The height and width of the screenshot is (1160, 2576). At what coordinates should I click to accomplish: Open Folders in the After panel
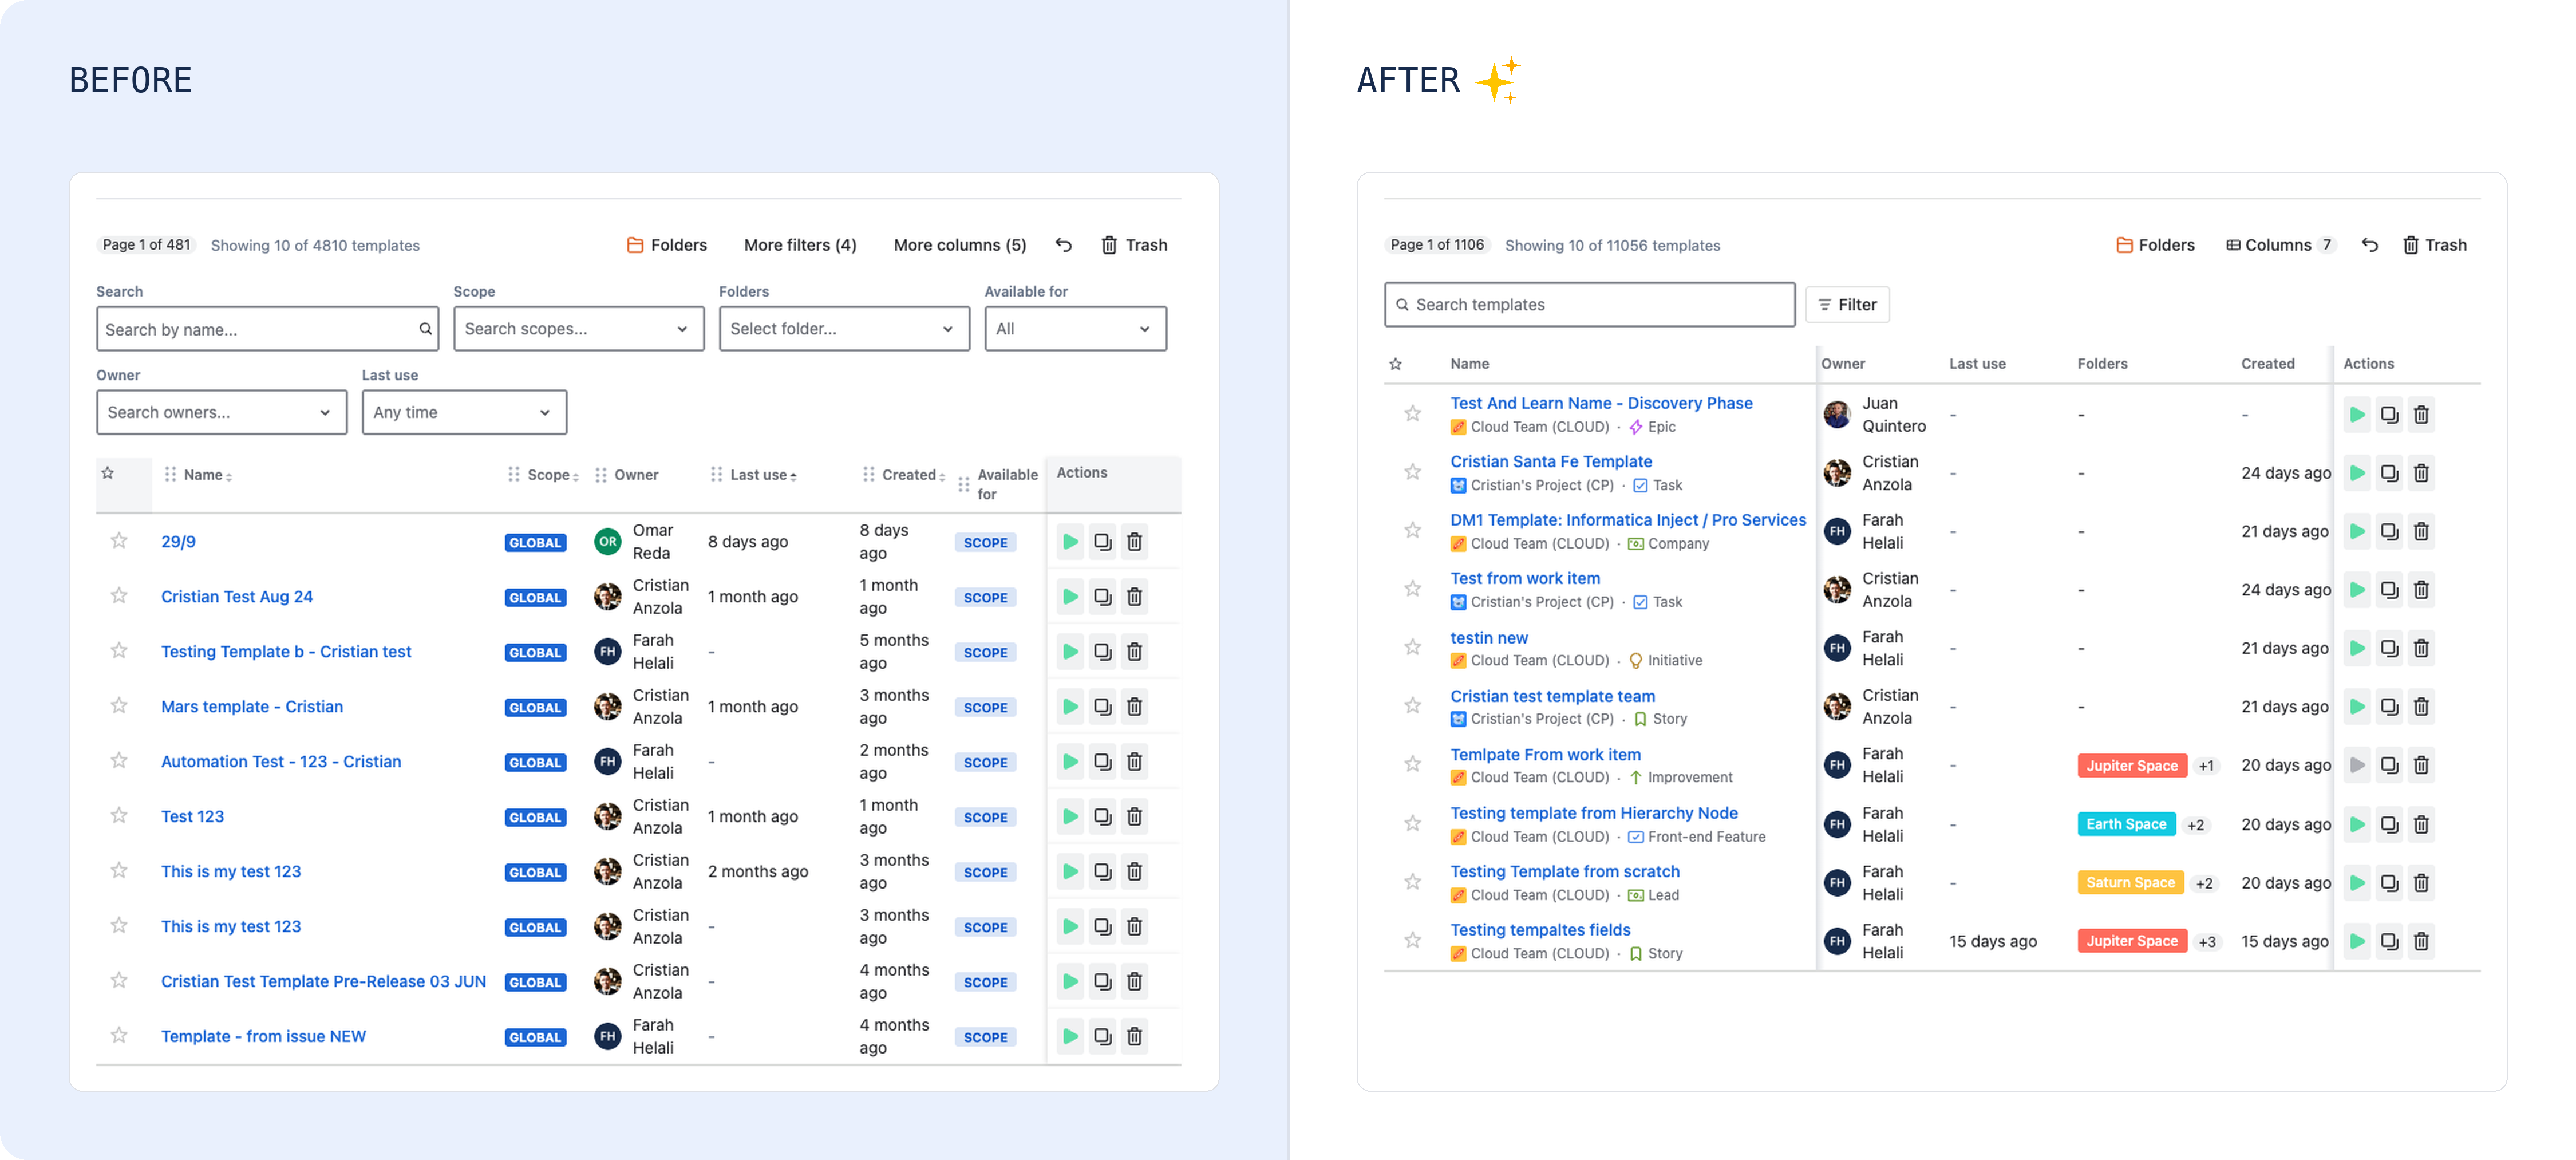2155,245
